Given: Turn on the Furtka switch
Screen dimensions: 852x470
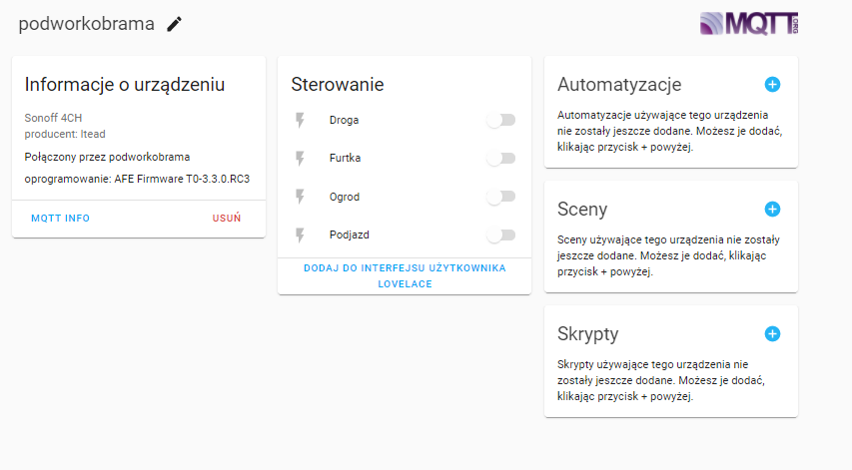Looking at the screenshot, I should (501, 158).
